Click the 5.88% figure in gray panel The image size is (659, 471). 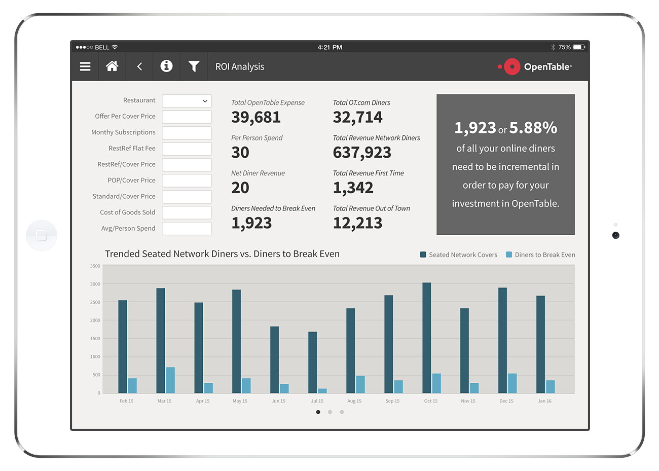click(533, 128)
